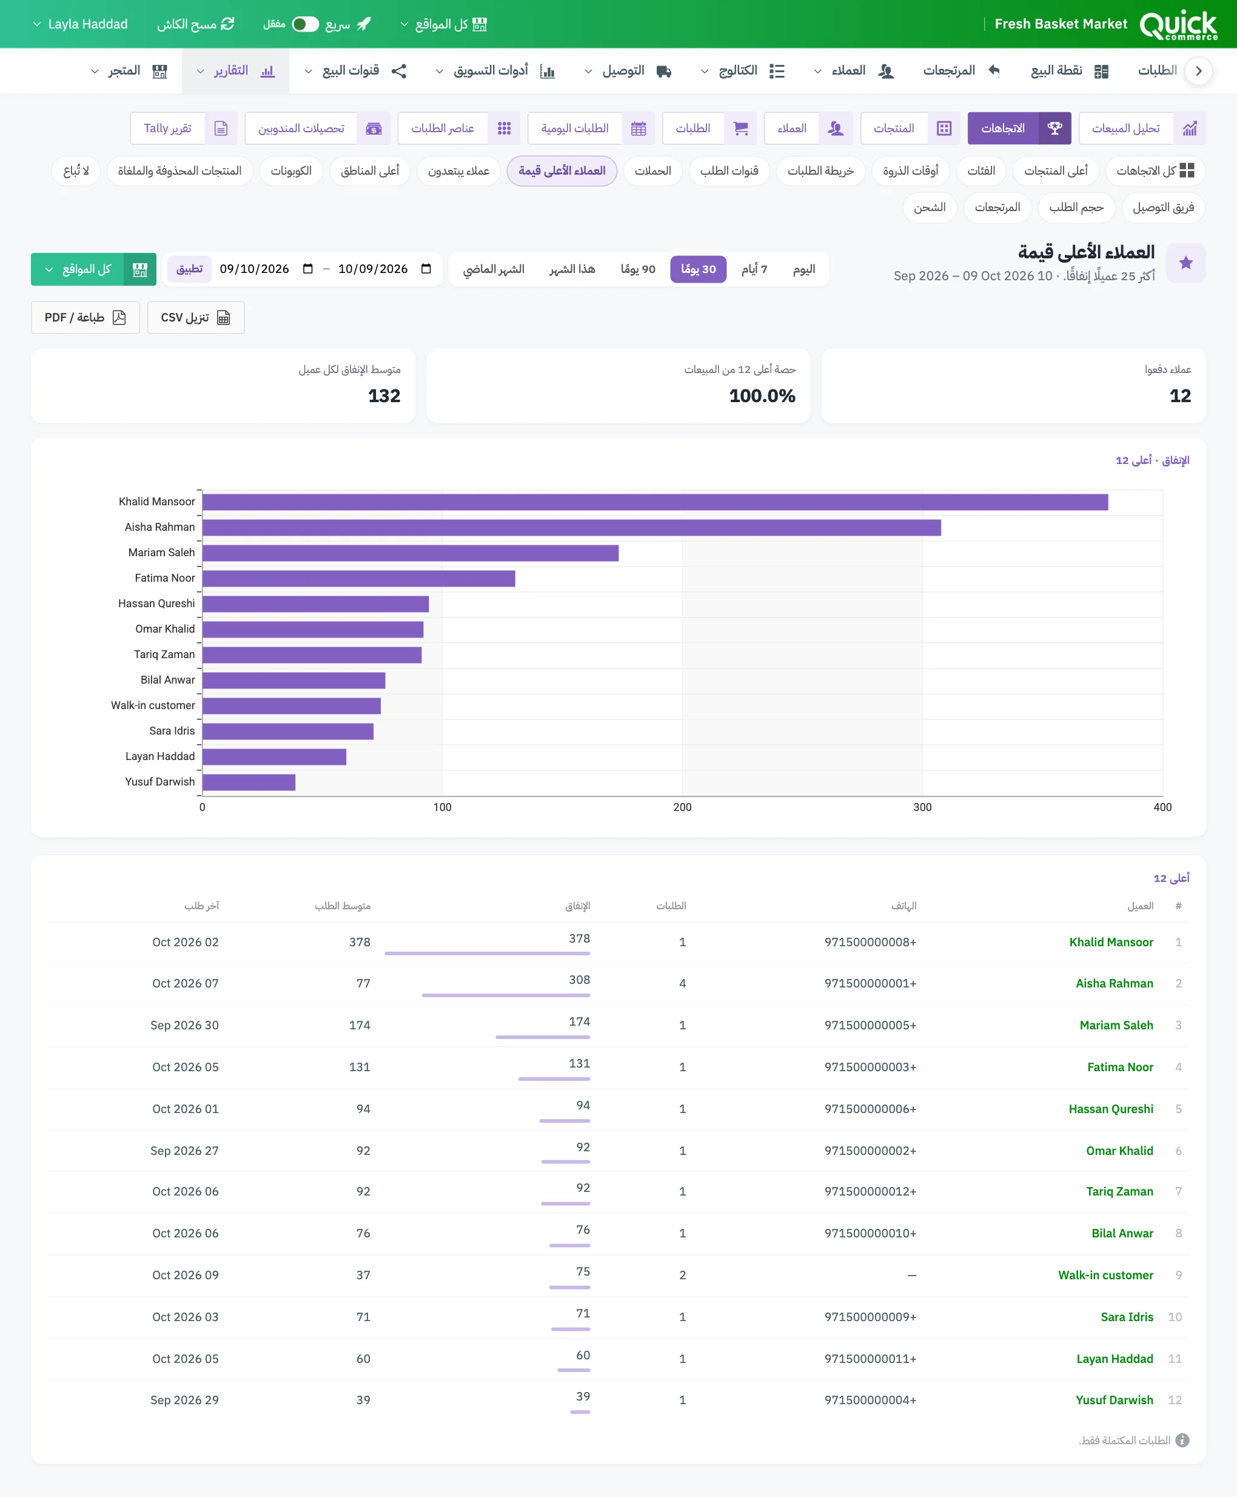Select the 7 أيام period option
The image size is (1237, 1497).
click(x=754, y=269)
